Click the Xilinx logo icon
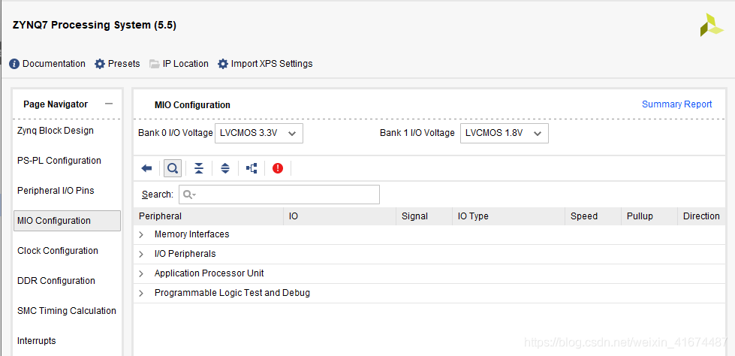 pyautogui.click(x=712, y=25)
